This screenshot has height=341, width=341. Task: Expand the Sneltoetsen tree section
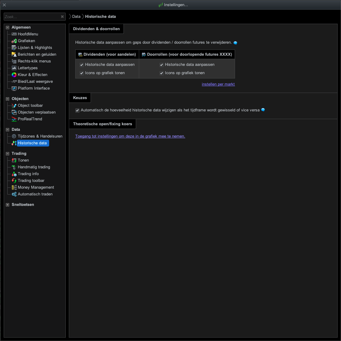[8, 205]
